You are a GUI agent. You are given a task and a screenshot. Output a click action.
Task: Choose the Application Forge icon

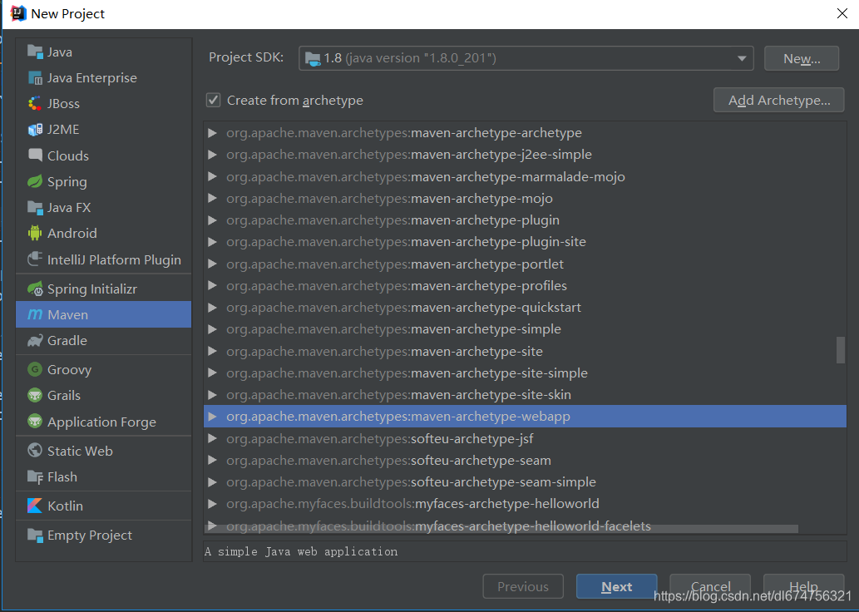pos(35,422)
